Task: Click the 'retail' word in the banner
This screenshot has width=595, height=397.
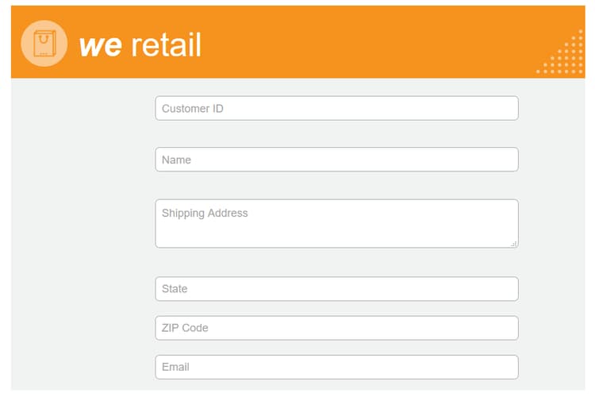Action: (x=166, y=44)
